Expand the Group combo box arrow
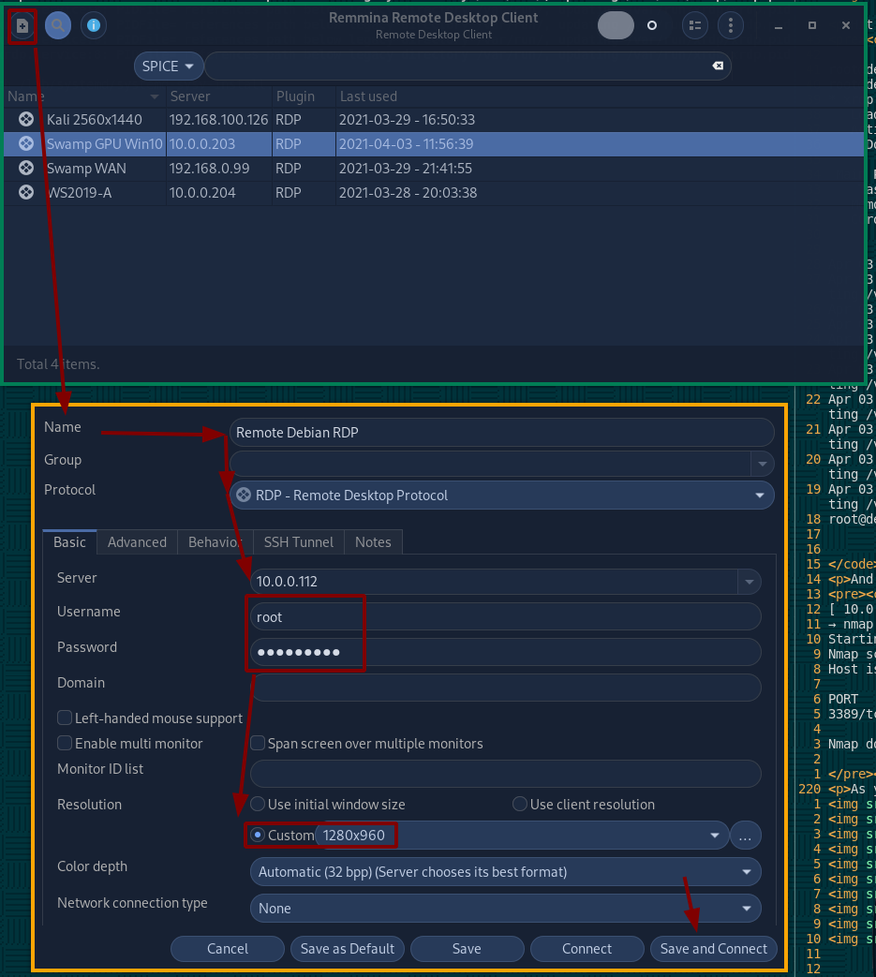Screen dimensions: 876x977 point(762,464)
